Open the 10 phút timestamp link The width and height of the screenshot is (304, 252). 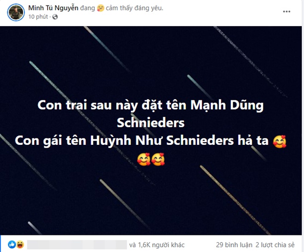point(38,17)
